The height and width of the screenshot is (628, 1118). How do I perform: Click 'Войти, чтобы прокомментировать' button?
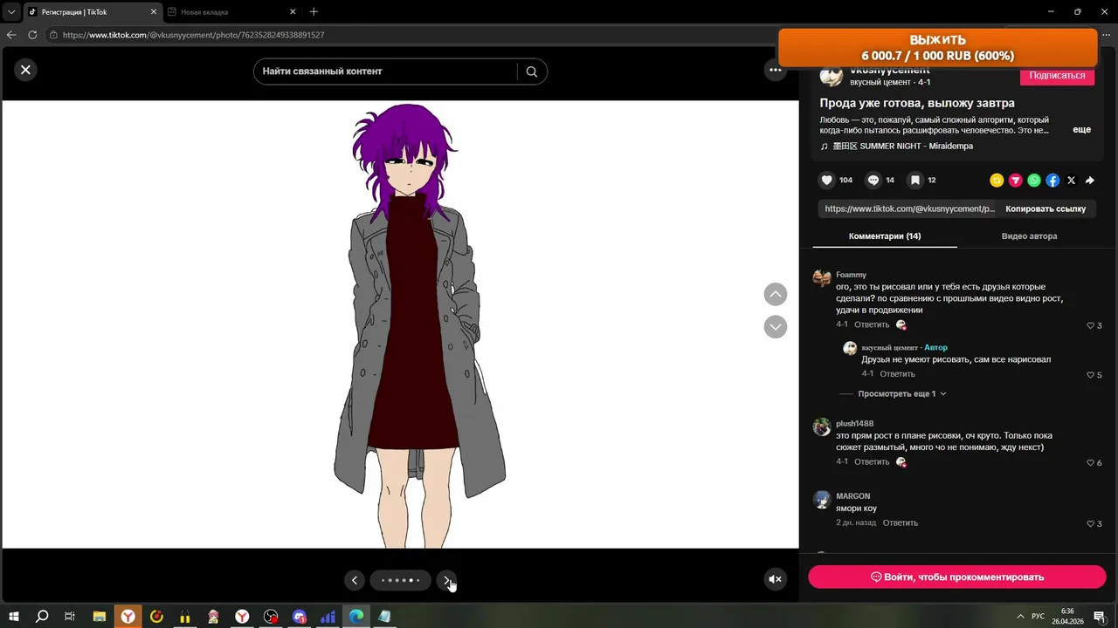pyautogui.click(x=956, y=577)
